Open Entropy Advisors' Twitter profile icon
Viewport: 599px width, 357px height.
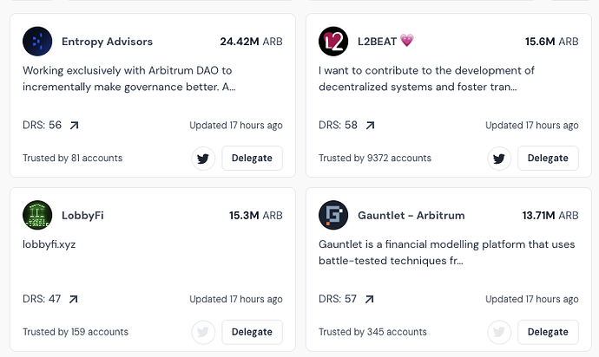203,159
